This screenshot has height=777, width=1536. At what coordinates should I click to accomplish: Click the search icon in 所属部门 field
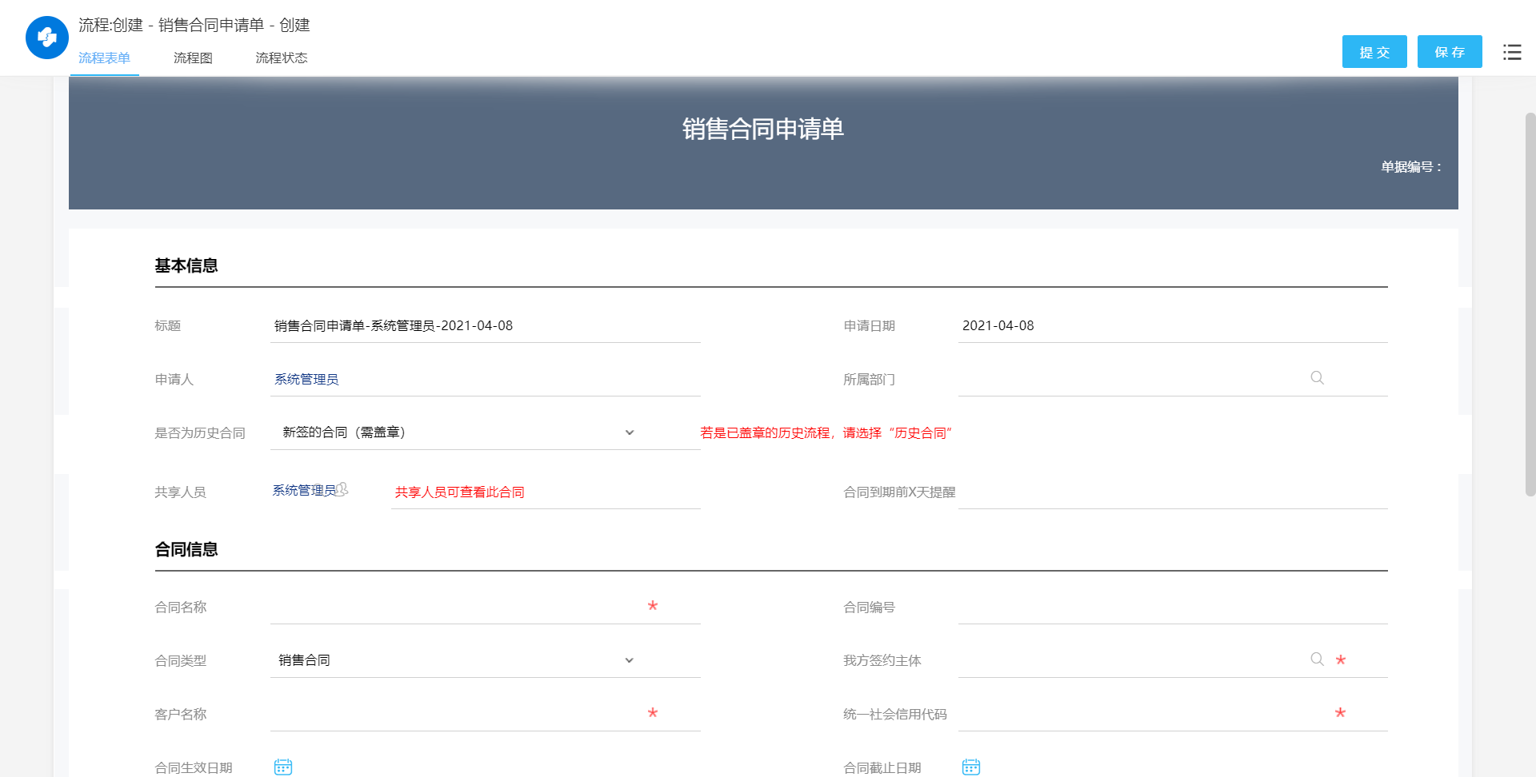tap(1317, 377)
